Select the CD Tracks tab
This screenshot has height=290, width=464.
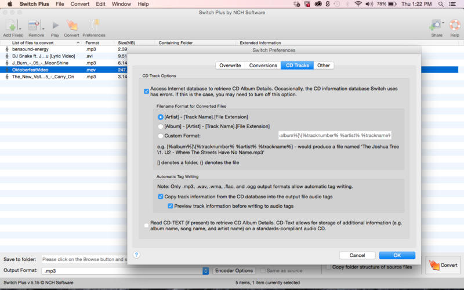[x=298, y=66]
